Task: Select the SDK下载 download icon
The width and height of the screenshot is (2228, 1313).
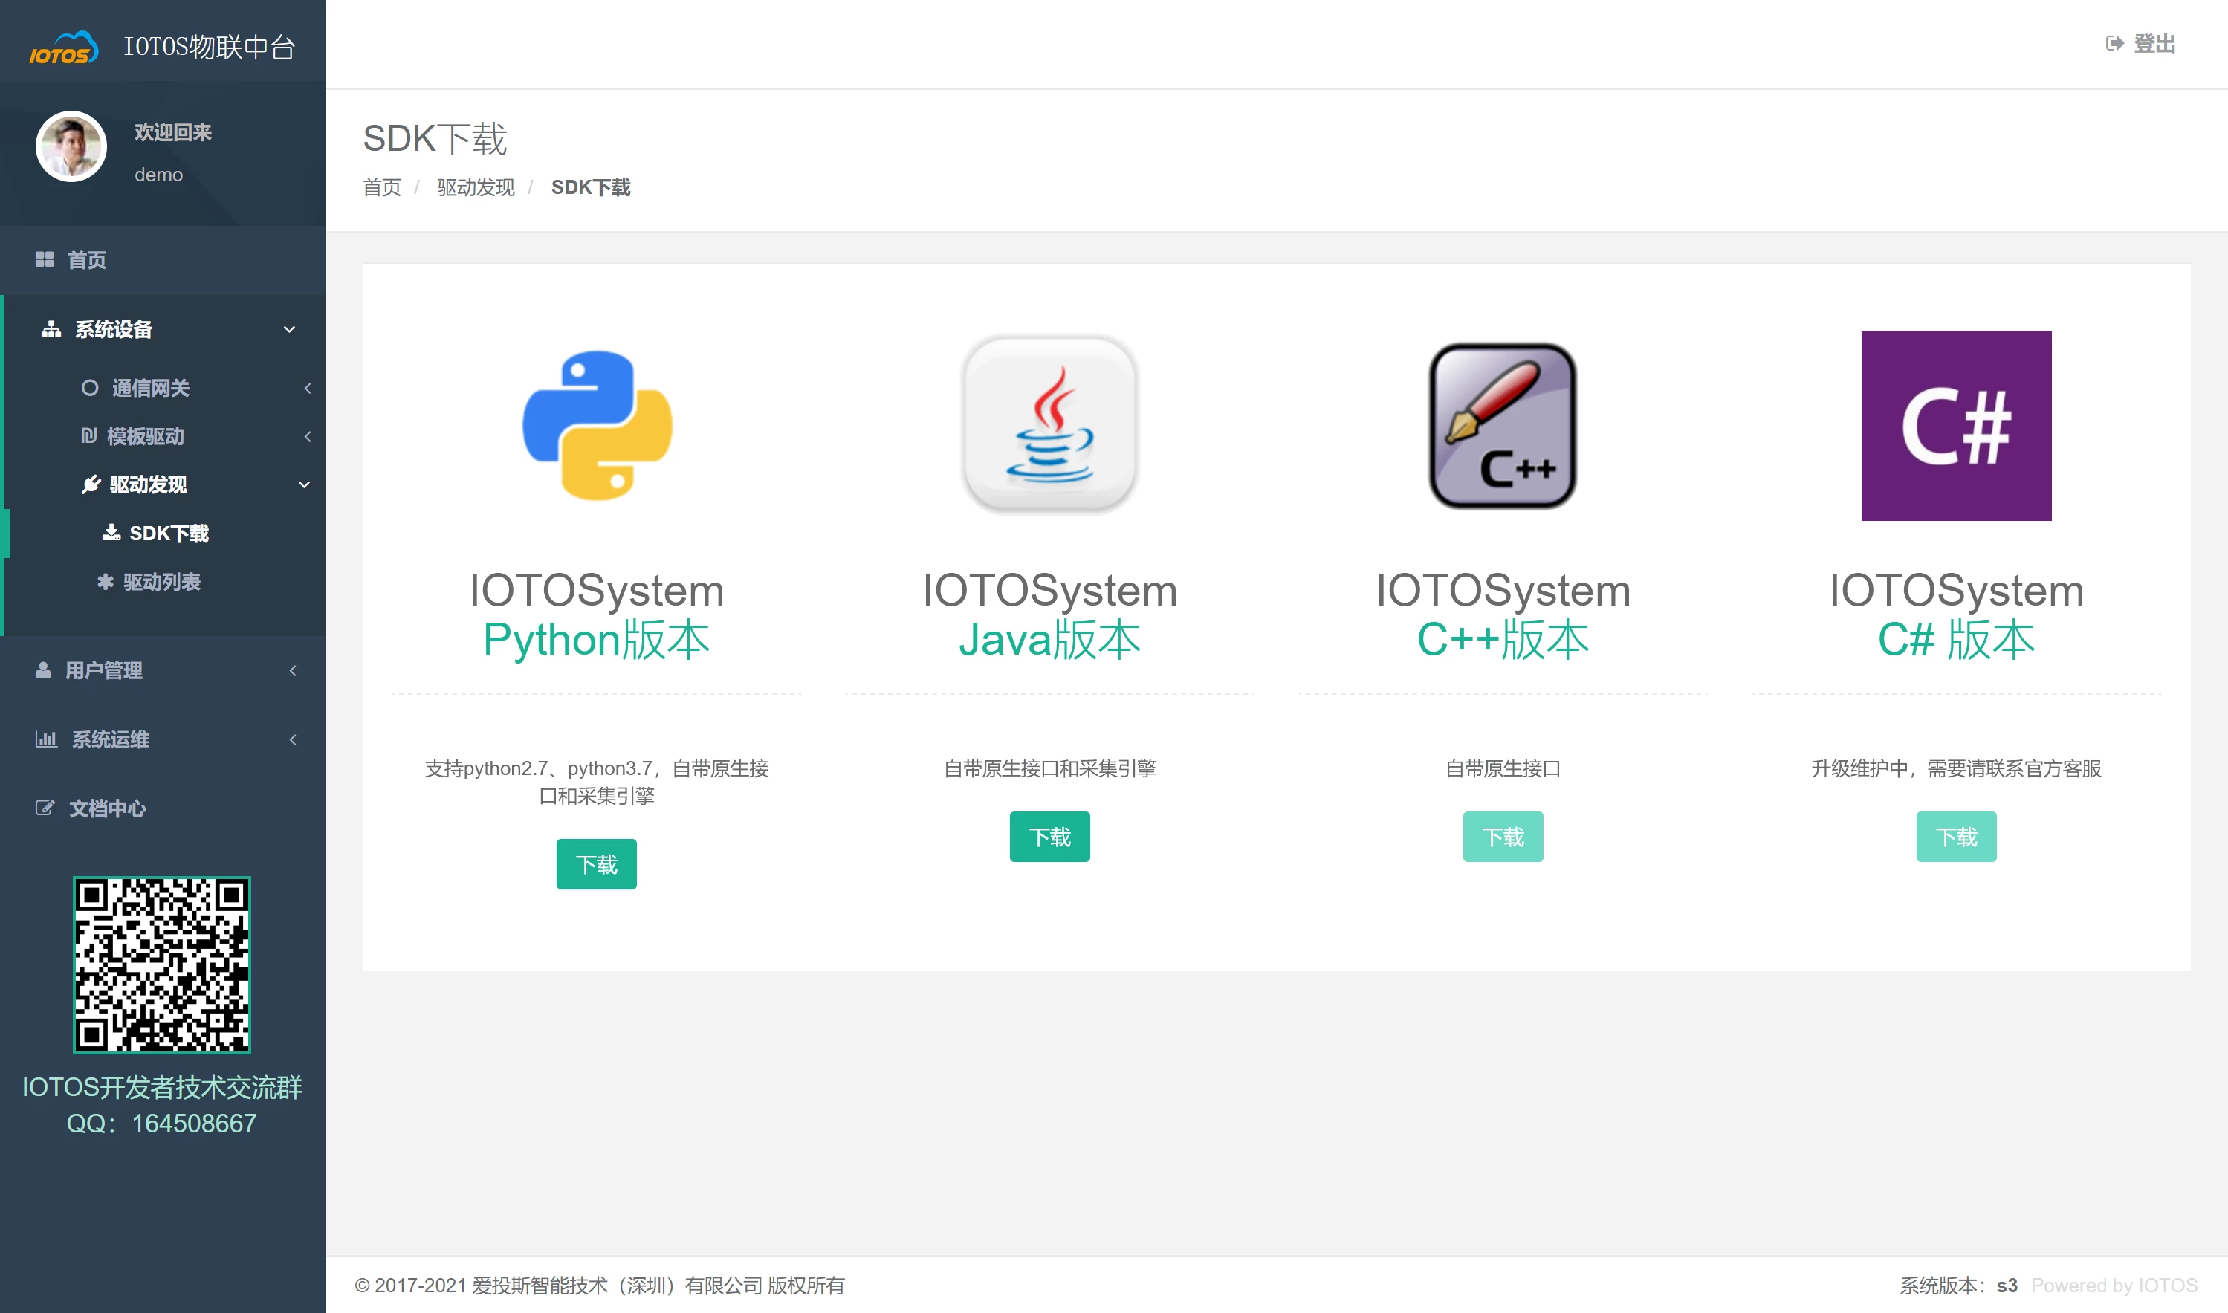Action: tap(111, 533)
